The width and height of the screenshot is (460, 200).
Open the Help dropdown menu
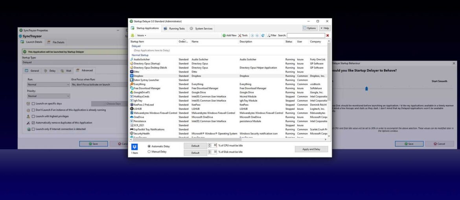(x=325, y=28)
